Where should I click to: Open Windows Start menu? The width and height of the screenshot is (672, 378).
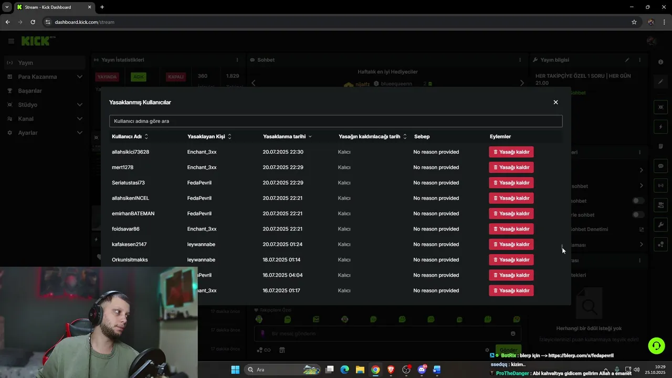coord(235,370)
